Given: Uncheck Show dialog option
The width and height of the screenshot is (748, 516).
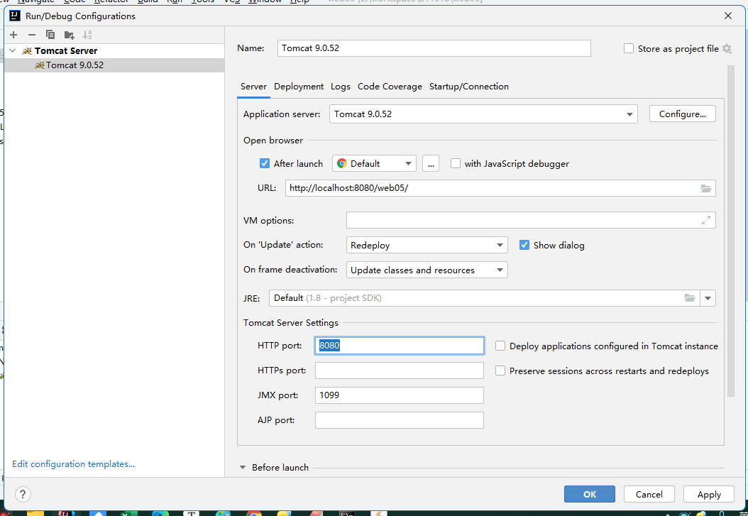Looking at the screenshot, I should [x=524, y=245].
